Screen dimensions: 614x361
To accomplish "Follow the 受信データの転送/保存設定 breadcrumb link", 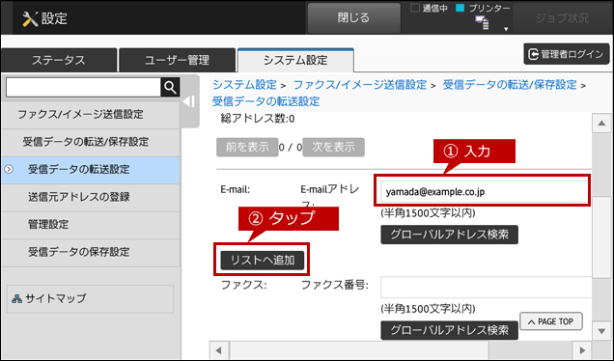I will (x=510, y=85).
